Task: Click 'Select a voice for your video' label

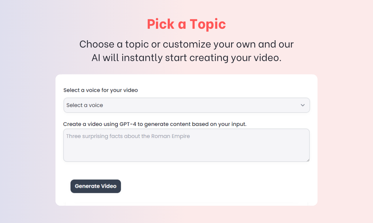Action: (101, 90)
